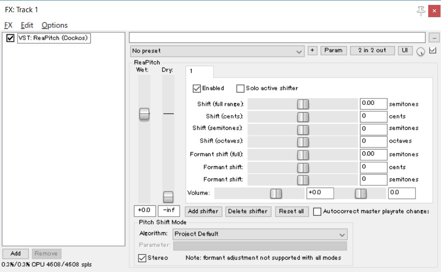Click Formant shift (full) slider handle
441x272 pixels.
coord(303,155)
